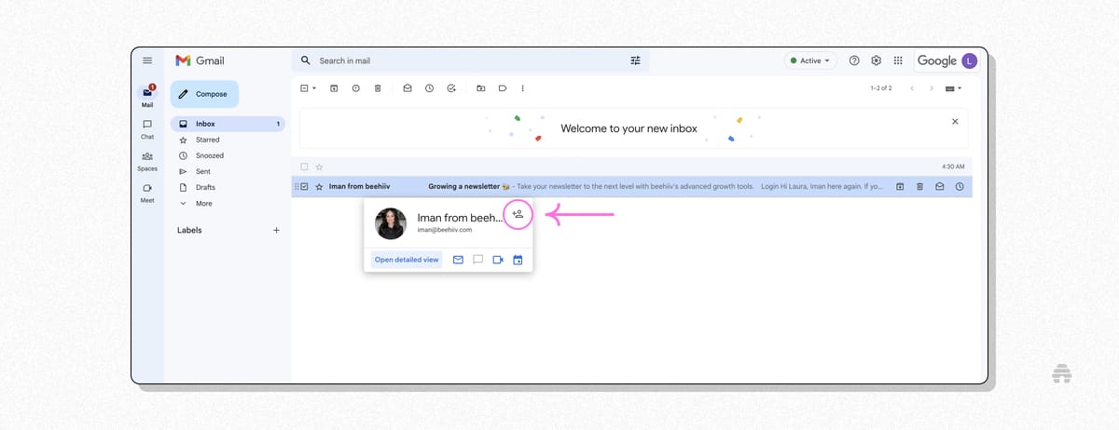This screenshot has height=430, width=1119.
Task: Open the Inbox folder
Action: (228, 124)
